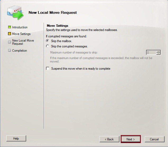The height and width of the screenshot is (147, 168).
Task: Click the New Local Move Request sidebar label
Action: (x=23, y=42)
